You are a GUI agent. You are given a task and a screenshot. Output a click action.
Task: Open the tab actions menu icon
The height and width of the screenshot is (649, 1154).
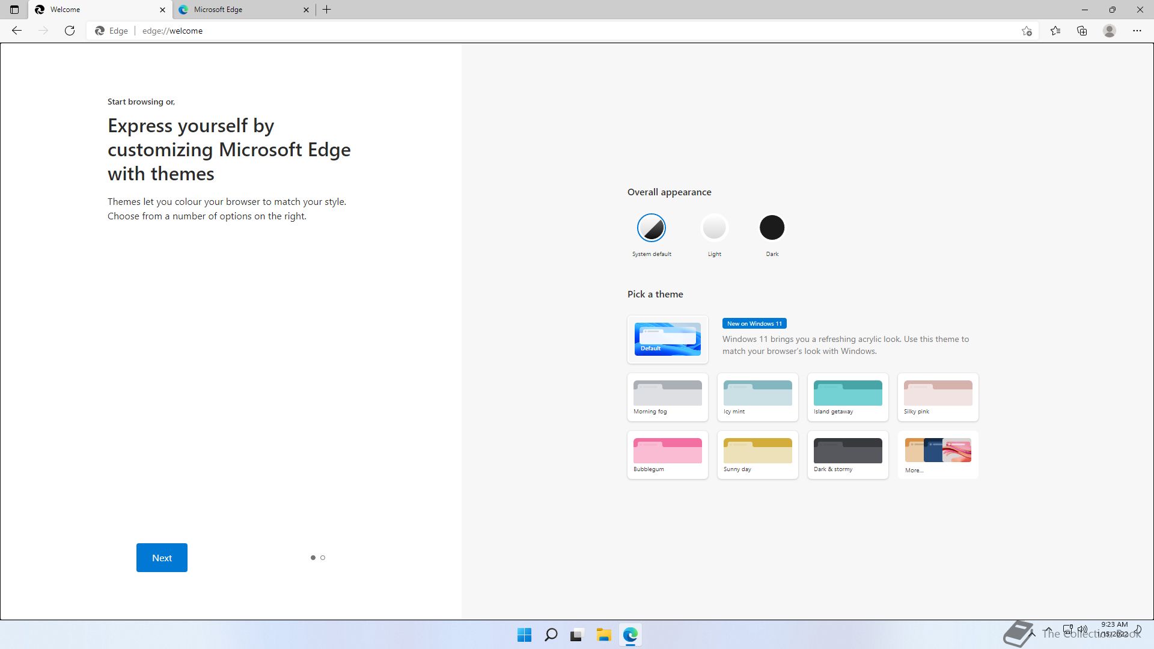(x=14, y=10)
